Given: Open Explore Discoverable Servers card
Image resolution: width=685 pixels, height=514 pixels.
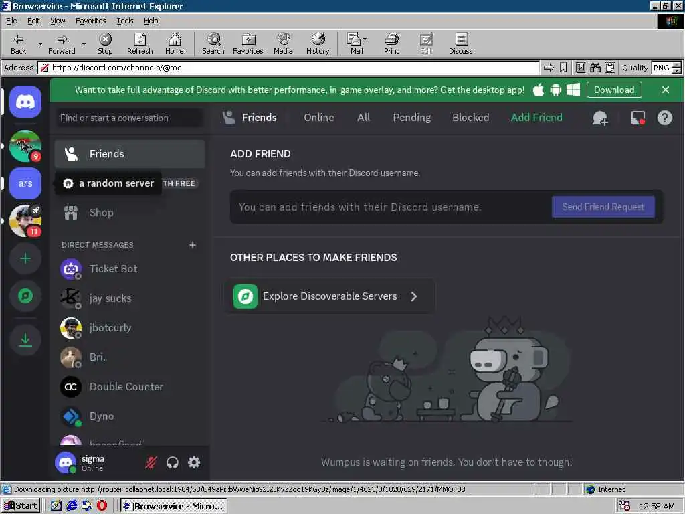Looking at the screenshot, I should [330, 296].
